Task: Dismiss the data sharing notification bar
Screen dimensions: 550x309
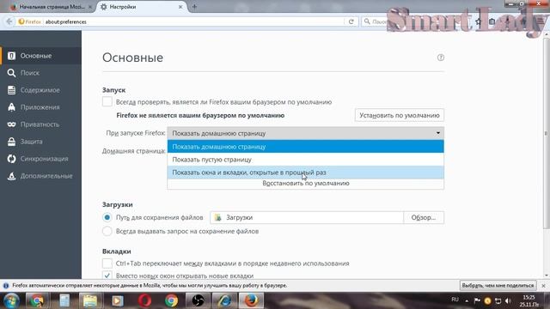Action: [543, 286]
